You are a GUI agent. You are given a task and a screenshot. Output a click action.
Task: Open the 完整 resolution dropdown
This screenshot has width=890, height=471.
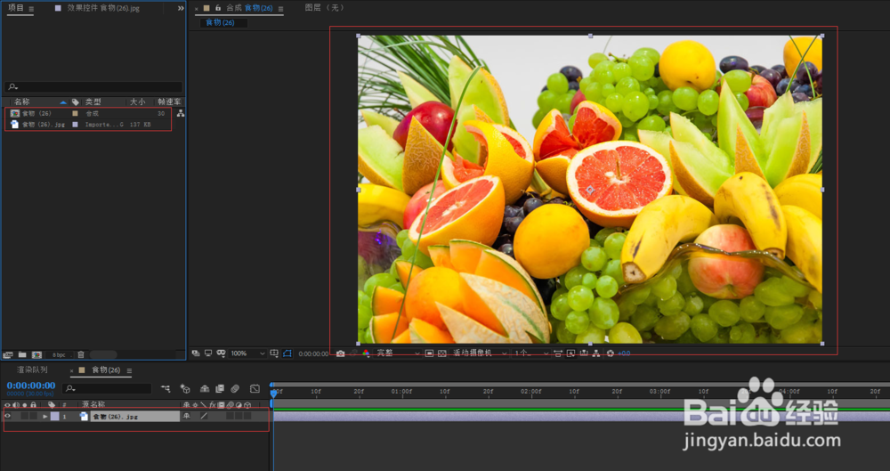click(x=398, y=353)
